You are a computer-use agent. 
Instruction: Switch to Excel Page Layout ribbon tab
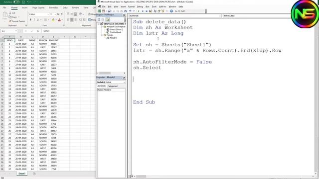[38, 8]
